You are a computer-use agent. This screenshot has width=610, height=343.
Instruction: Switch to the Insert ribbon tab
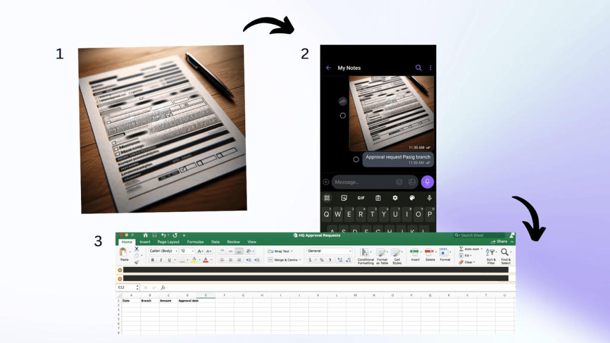coord(145,242)
